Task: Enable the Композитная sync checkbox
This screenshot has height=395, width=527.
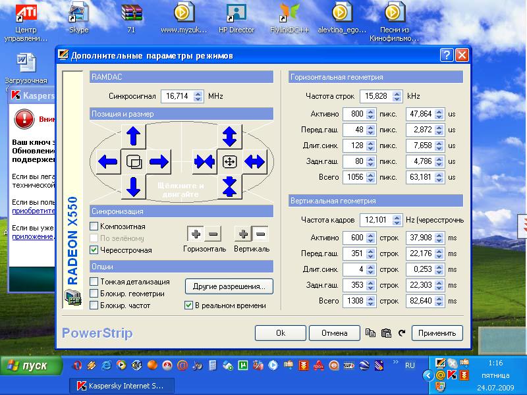Action: [94, 226]
